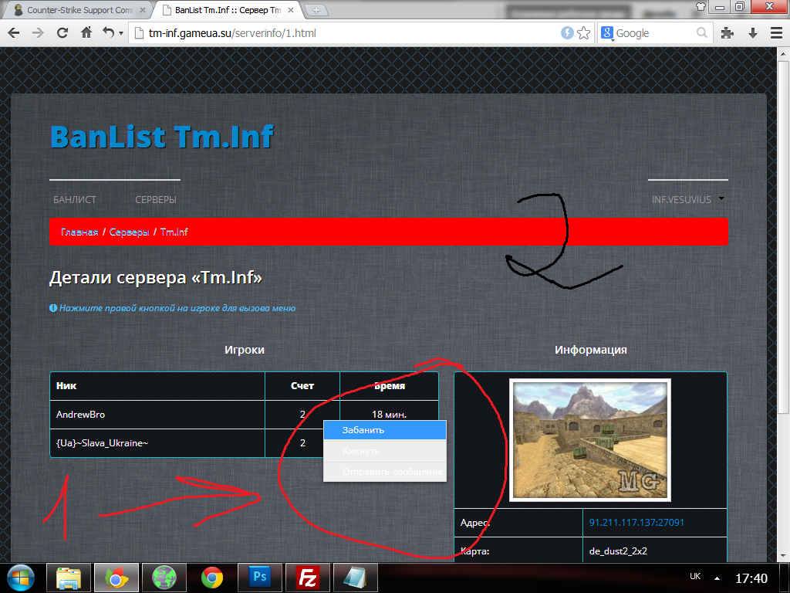This screenshot has width=790, height=593.
Task: Click the Google search input field
Action: pos(654,33)
